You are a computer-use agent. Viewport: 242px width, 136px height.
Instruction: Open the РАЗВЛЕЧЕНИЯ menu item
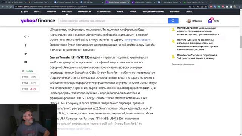click(104, 12)
